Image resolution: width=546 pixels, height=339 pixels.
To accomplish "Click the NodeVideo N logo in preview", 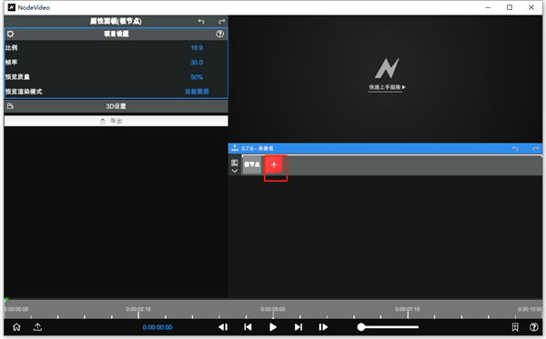I will [387, 68].
